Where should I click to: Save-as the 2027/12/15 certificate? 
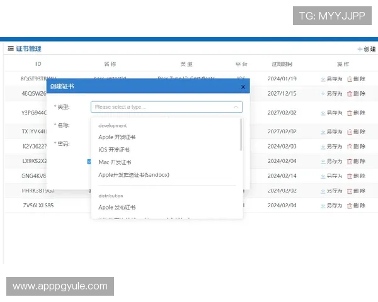click(x=331, y=94)
